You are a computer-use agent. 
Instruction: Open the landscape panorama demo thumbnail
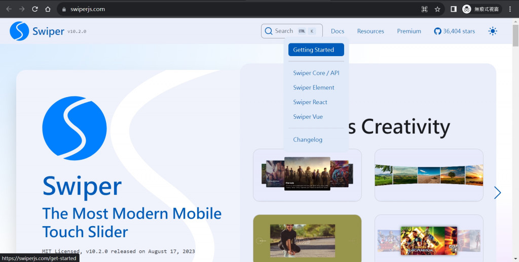[429, 175]
